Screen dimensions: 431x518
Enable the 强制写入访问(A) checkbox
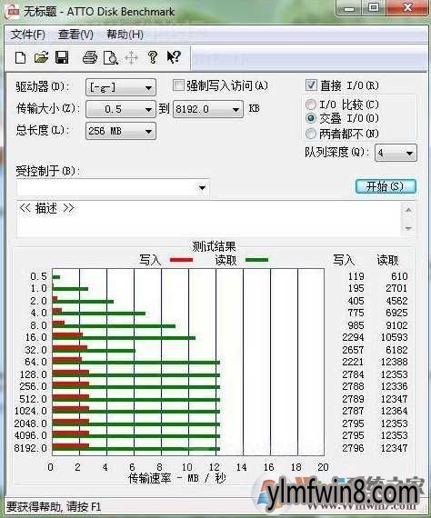coord(178,85)
